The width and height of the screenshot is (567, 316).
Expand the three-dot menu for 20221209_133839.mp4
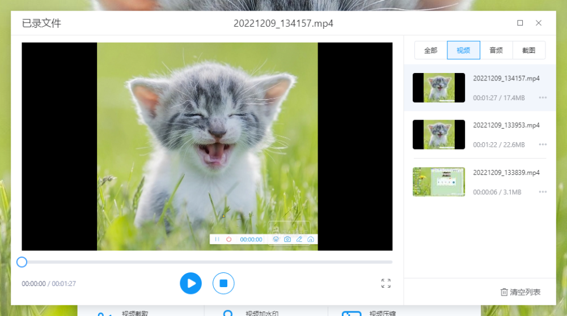(x=543, y=193)
